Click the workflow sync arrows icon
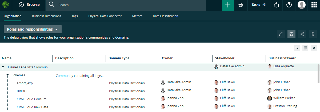The image size is (320, 112). tap(277, 5)
